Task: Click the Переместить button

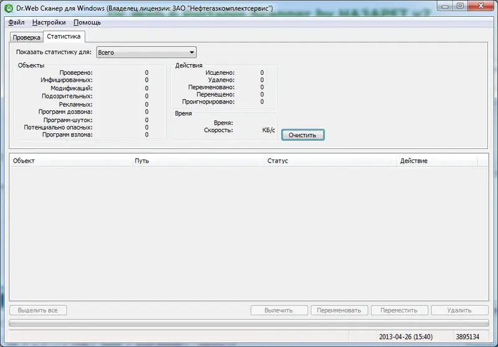Action: 399,310
